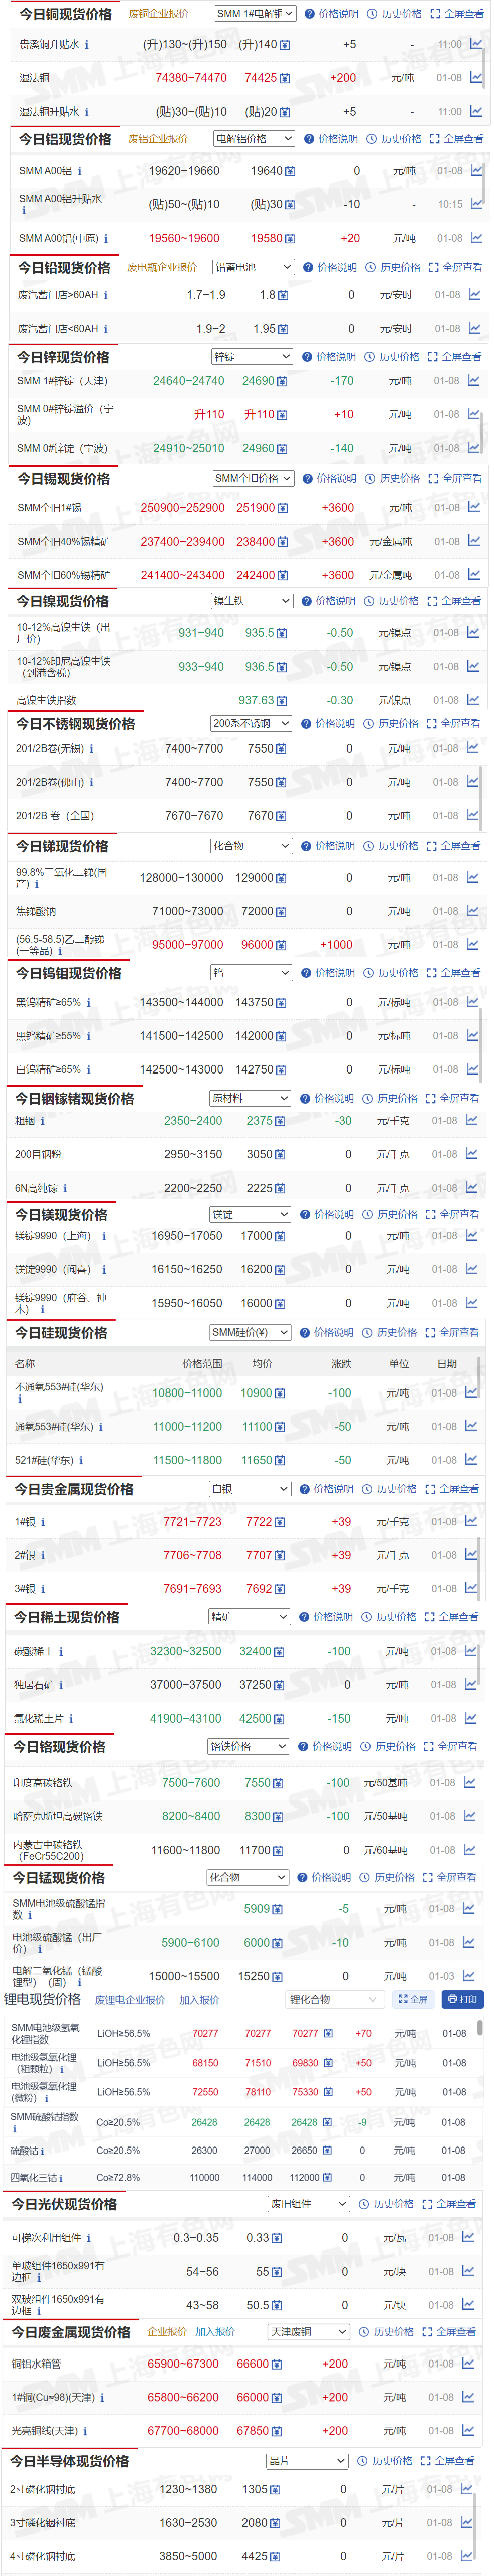The width and height of the screenshot is (494, 2576).
Task: Open the 天津废铜 dropdown
Action: coord(308,2331)
